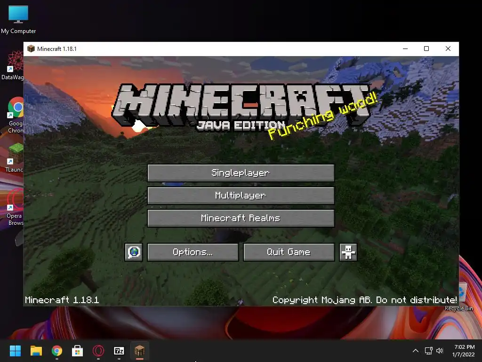
Task: Open Microsoft Store from the taskbar
Action: tap(78, 351)
